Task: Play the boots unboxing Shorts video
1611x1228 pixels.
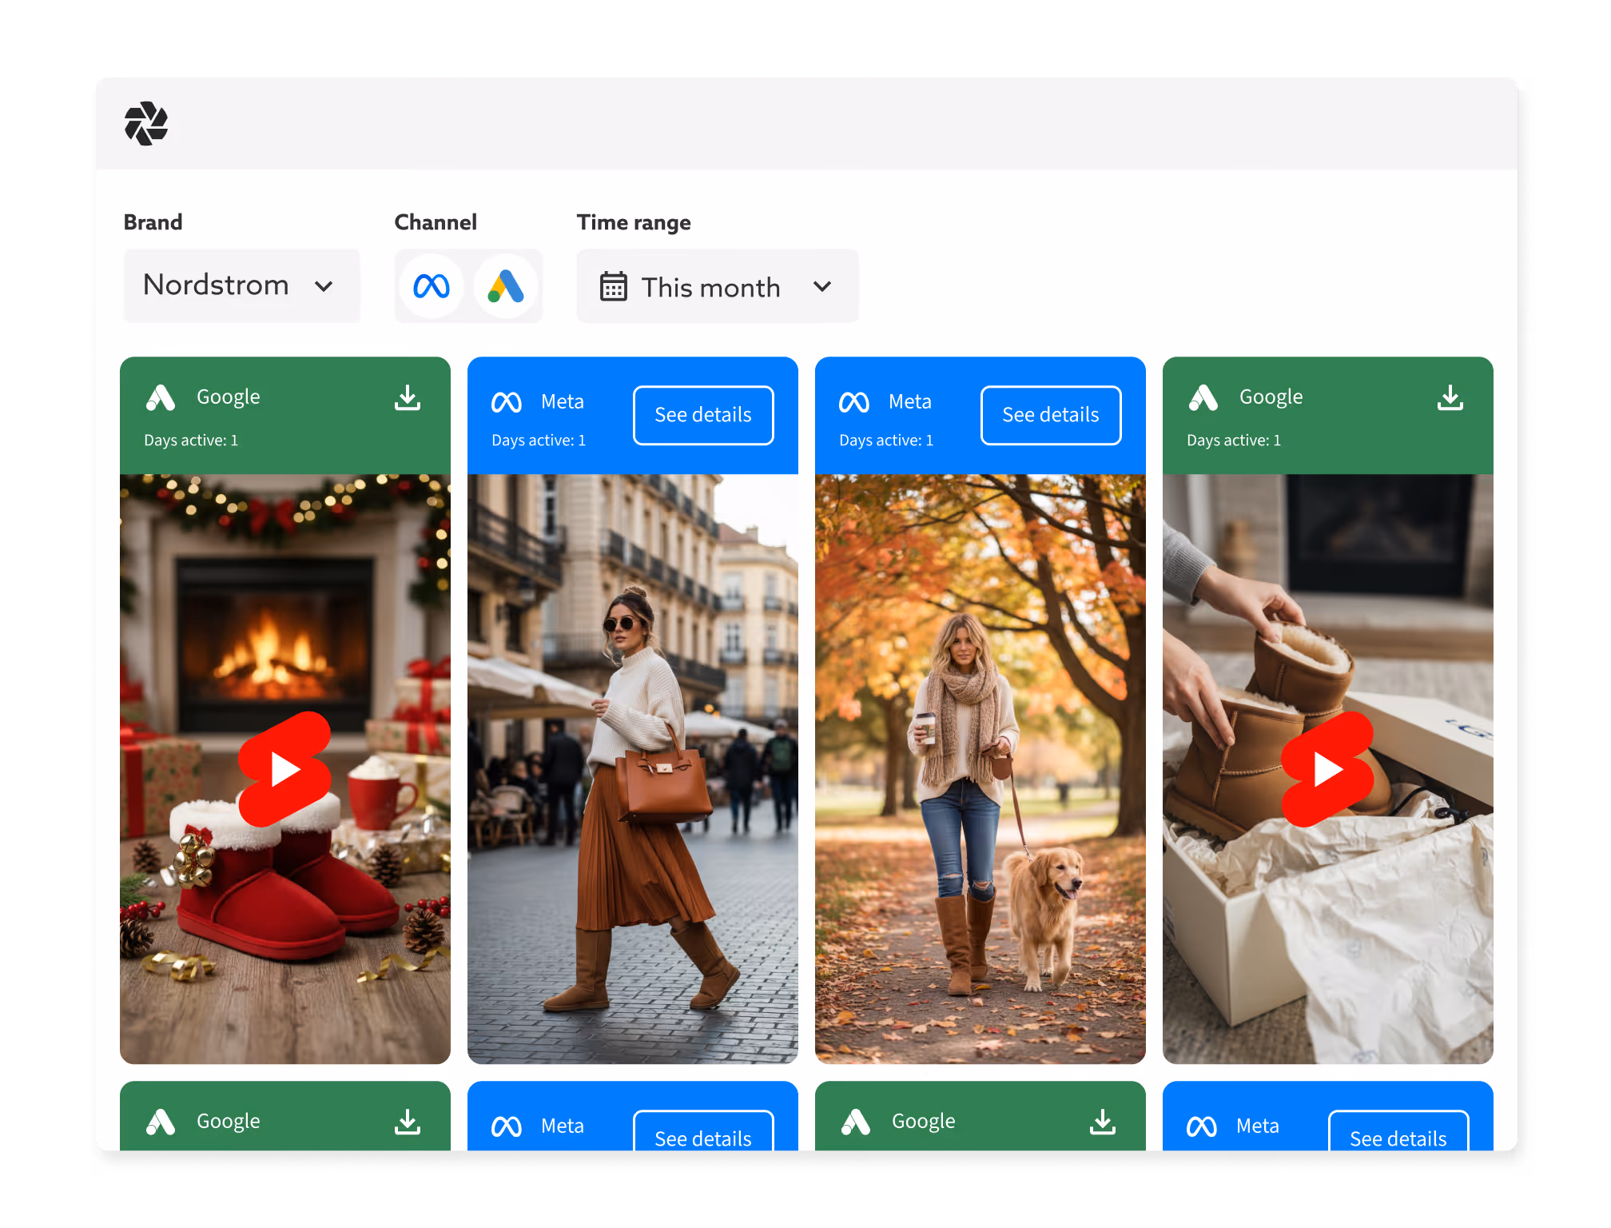Action: pos(1327,769)
